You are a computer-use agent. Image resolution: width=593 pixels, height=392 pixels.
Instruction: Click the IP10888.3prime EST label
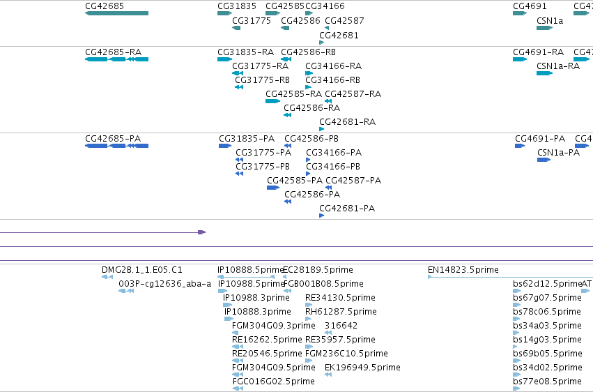pyautogui.click(x=258, y=312)
